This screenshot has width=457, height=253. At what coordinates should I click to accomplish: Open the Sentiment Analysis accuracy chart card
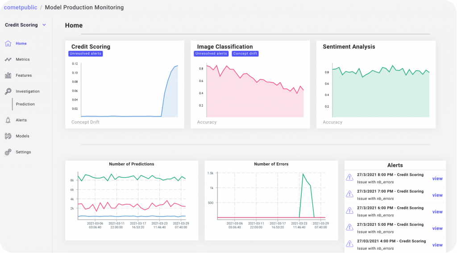tap(376, 85)
